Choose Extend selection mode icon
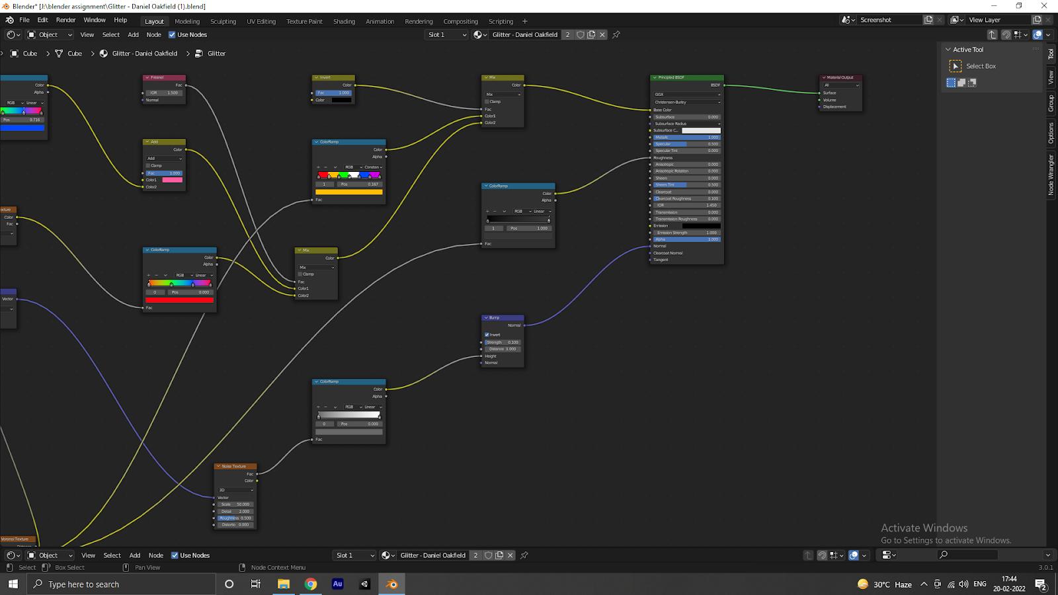The image size is (1058, 595). [961, 83]
